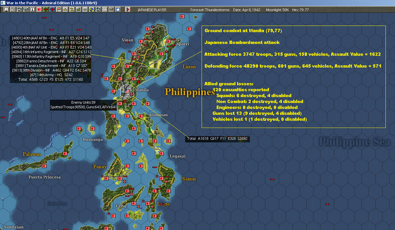Click the blue globe toolbar icon
The width and height of the screenshot is (395, 230).
(92, 10)
